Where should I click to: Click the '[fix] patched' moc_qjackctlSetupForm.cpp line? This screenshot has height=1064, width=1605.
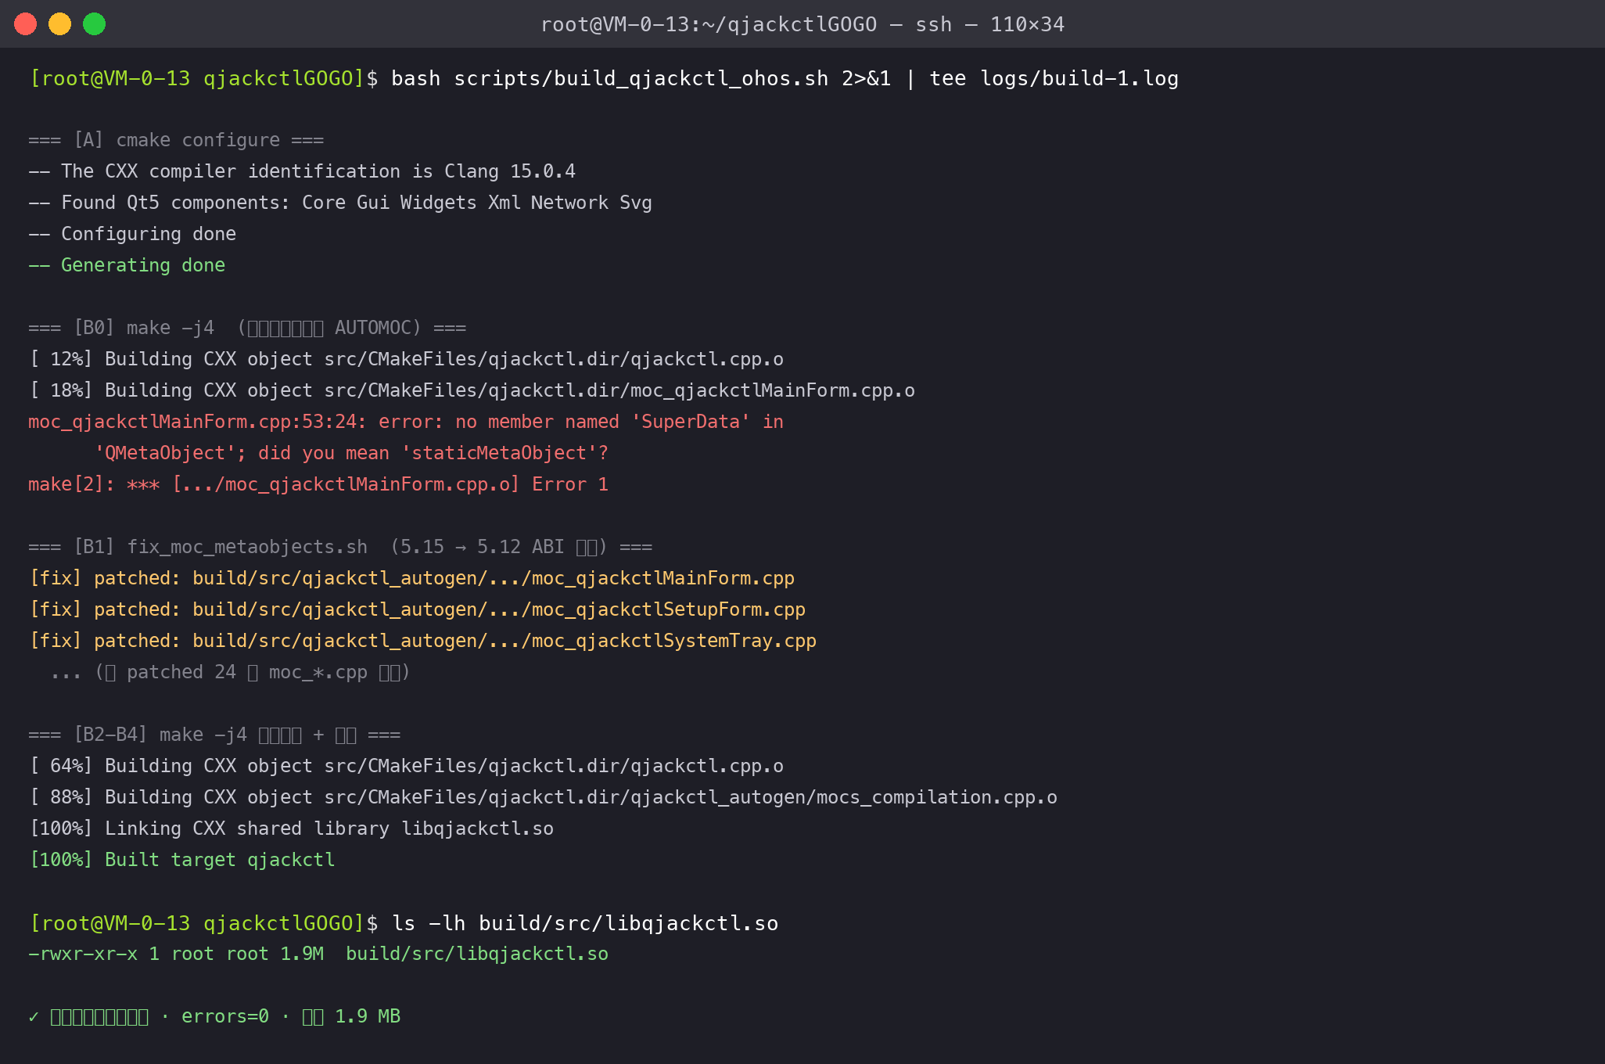tap(417, 609)
